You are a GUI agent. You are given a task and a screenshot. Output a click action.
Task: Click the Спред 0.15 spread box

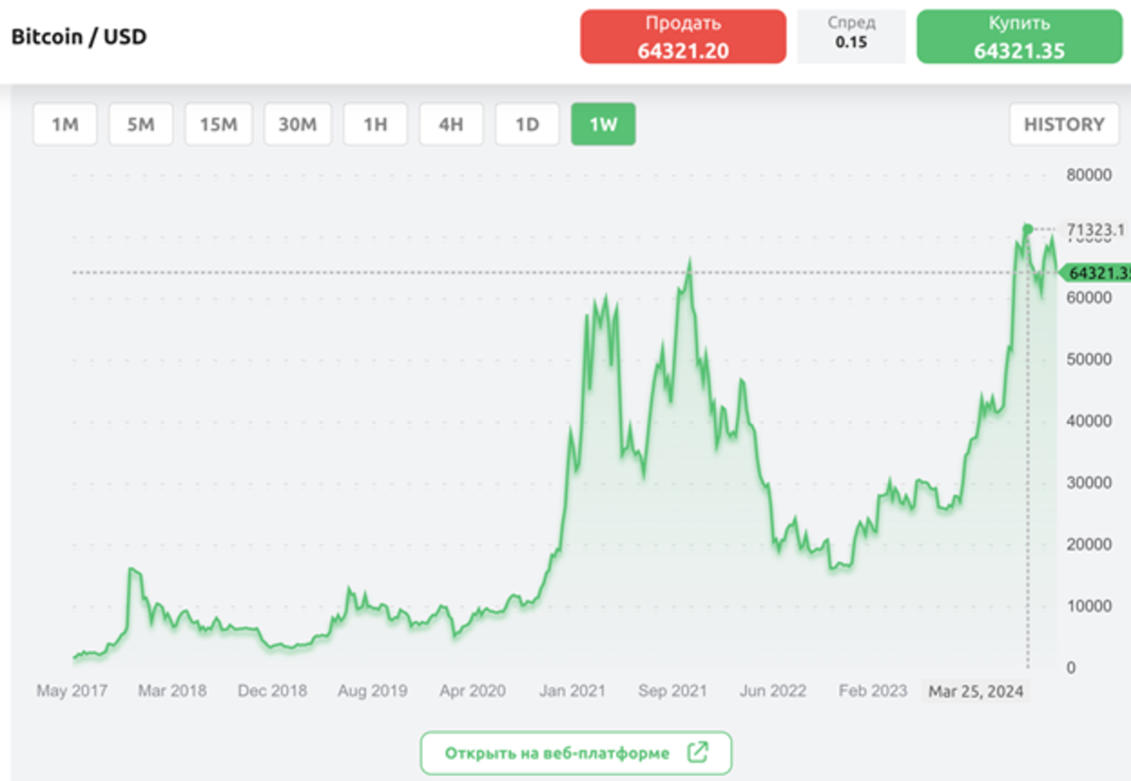851,36
